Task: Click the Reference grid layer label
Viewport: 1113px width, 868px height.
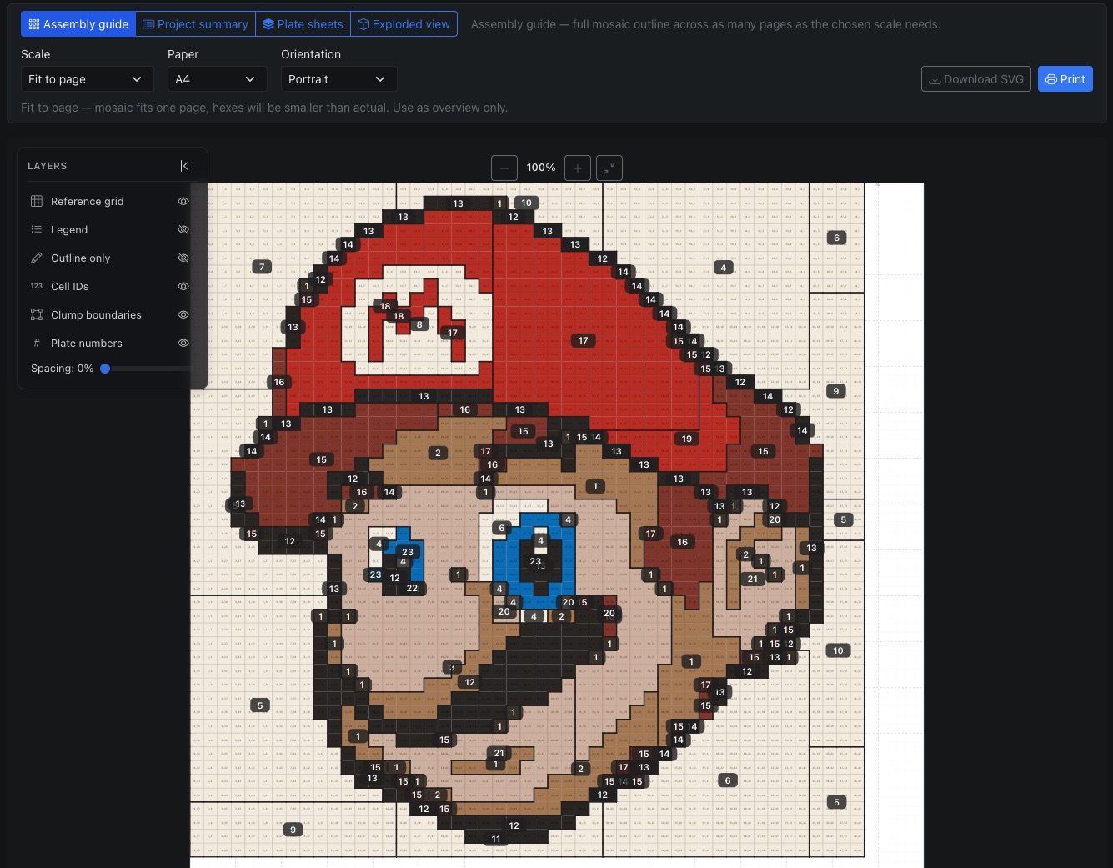Action: tap(87, 201)
